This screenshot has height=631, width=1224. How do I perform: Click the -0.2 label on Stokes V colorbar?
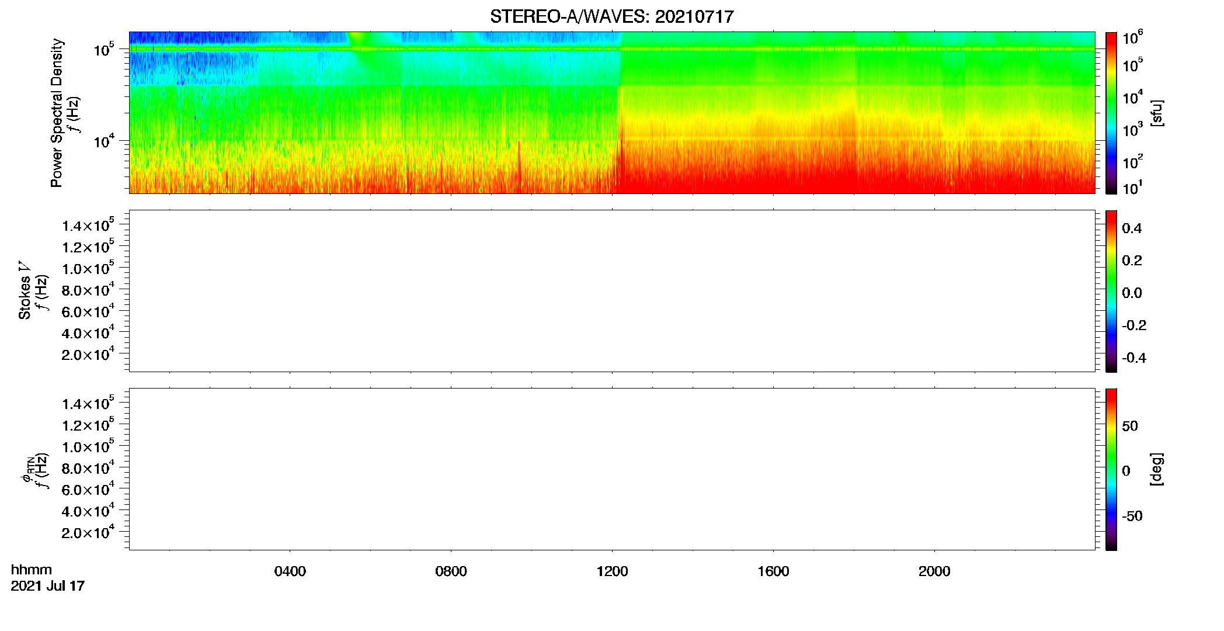(x=1134, y=325)
